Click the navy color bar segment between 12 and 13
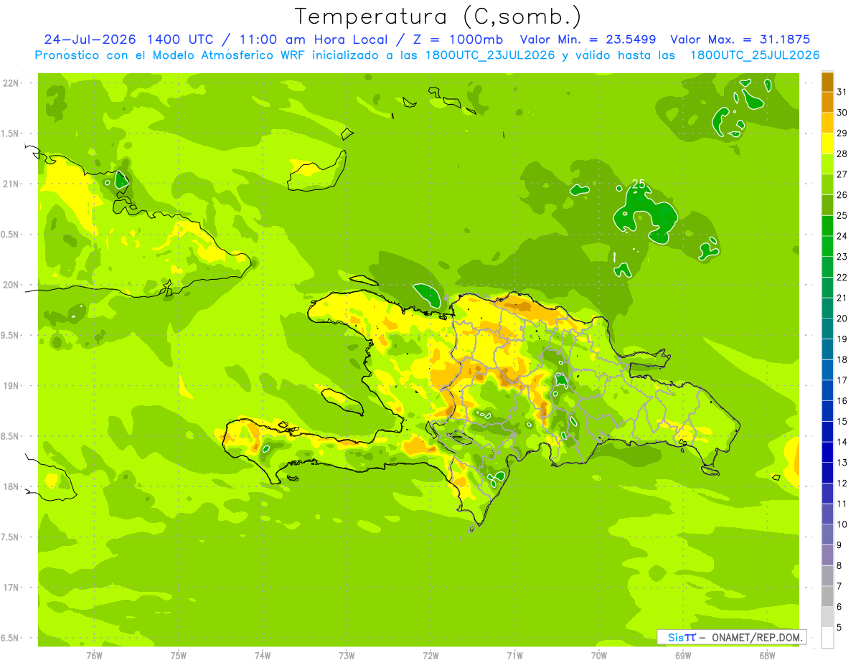 point(827,473)
